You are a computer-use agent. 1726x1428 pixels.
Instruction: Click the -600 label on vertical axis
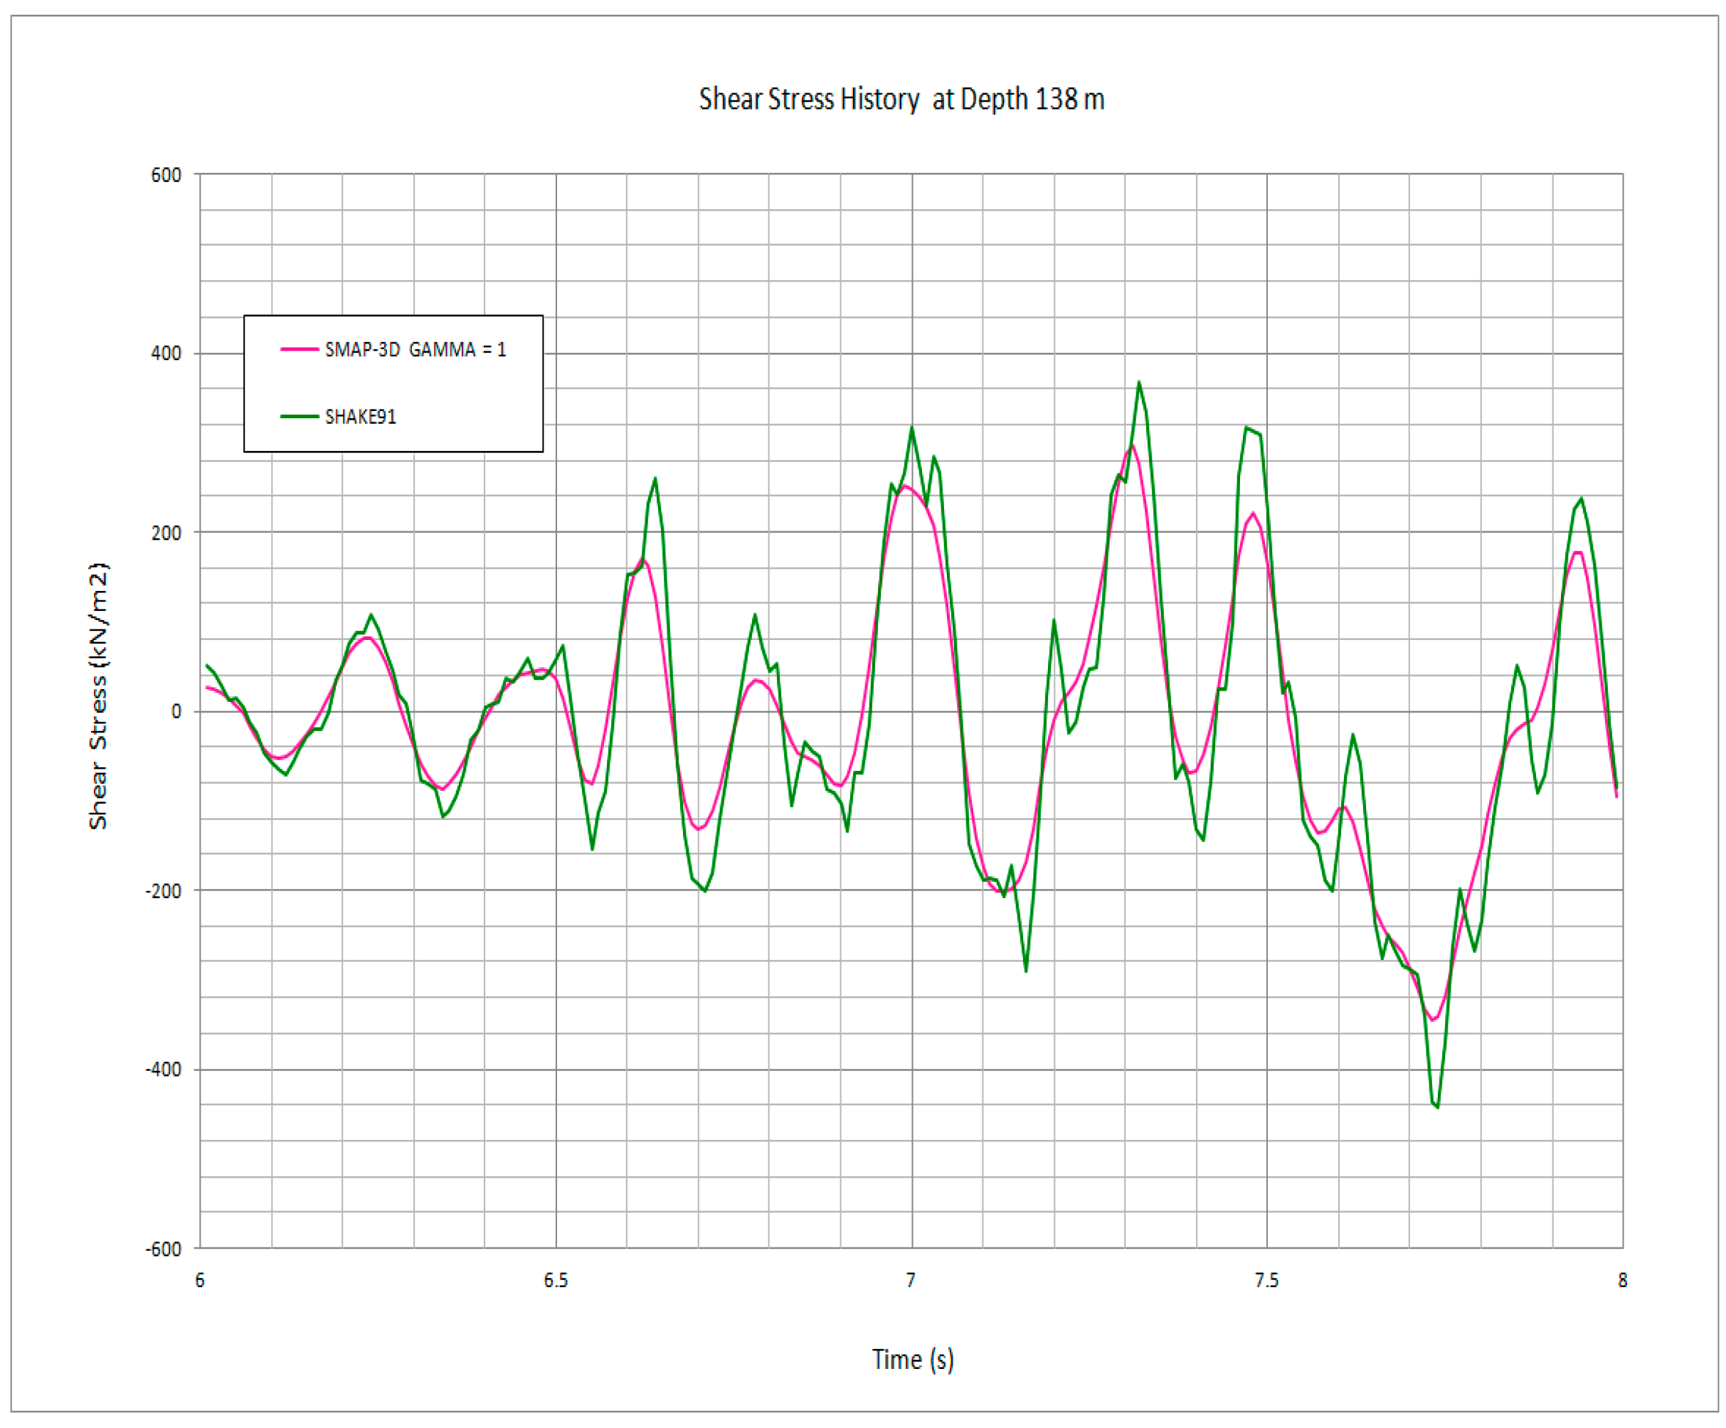(x=163, y=1249)
